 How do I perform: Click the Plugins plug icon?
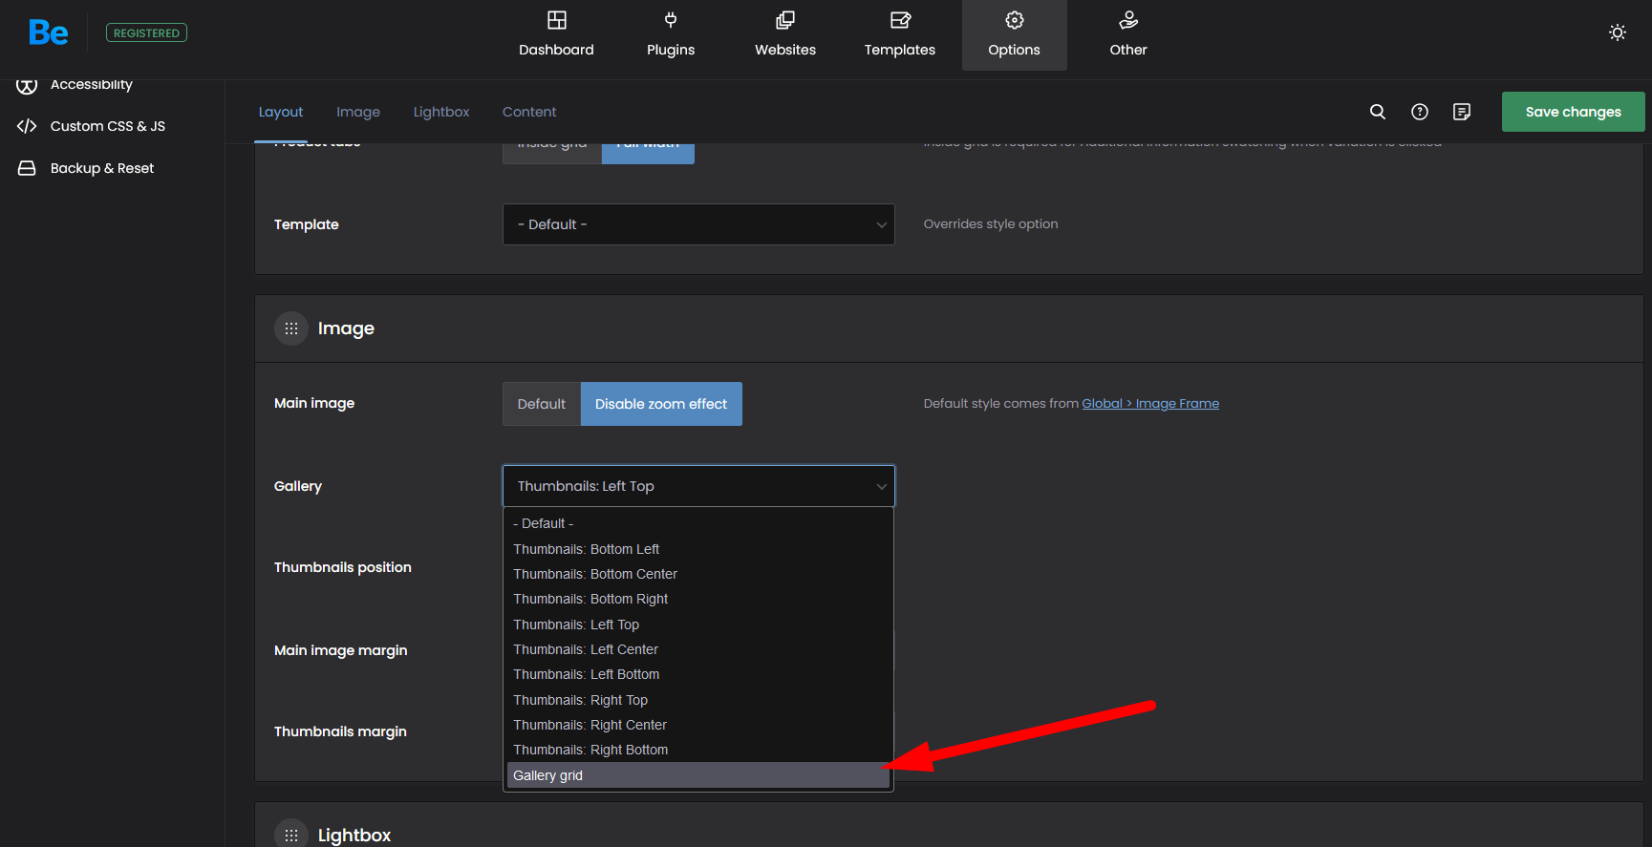click(671, 20)
